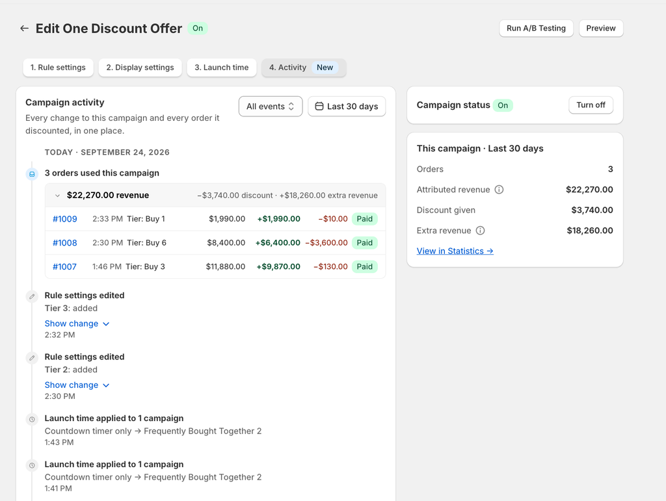Click the $8,400.00 order amount
Image resolution: width=666 pixels, height=501 pixels.
(226, 242)
